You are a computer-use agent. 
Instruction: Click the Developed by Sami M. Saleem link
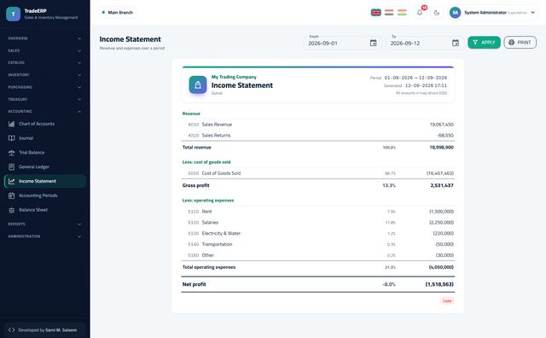(x=44, y=330)
